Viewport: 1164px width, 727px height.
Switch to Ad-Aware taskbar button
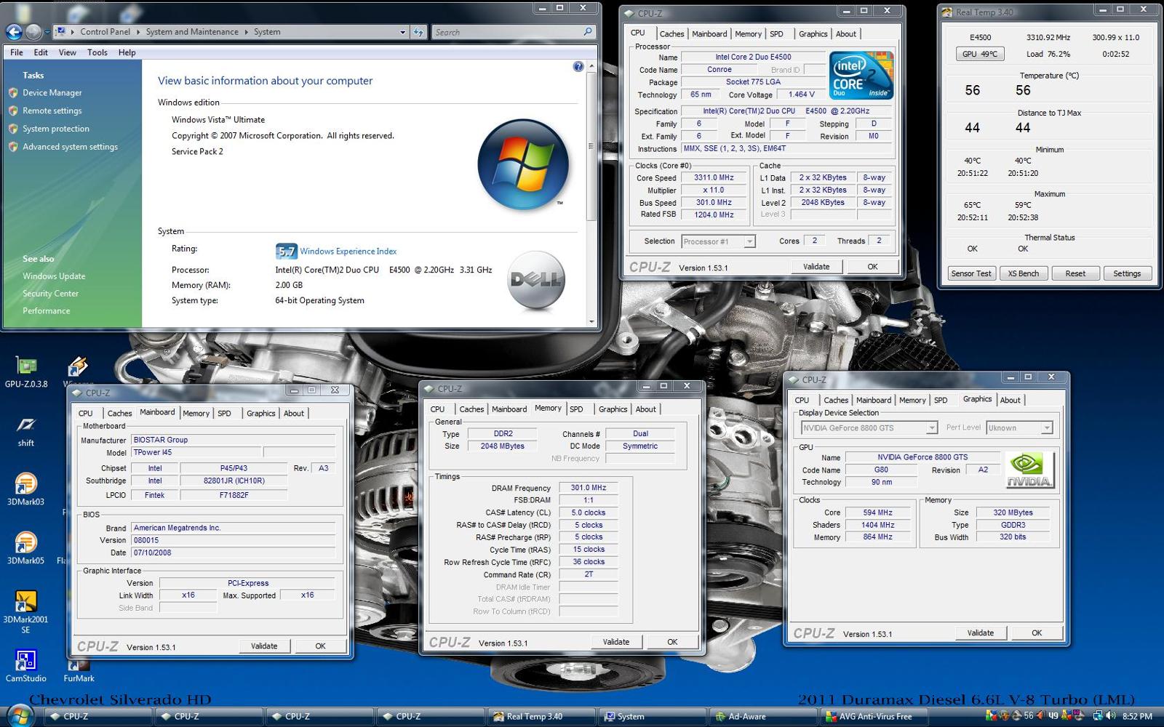764,716
